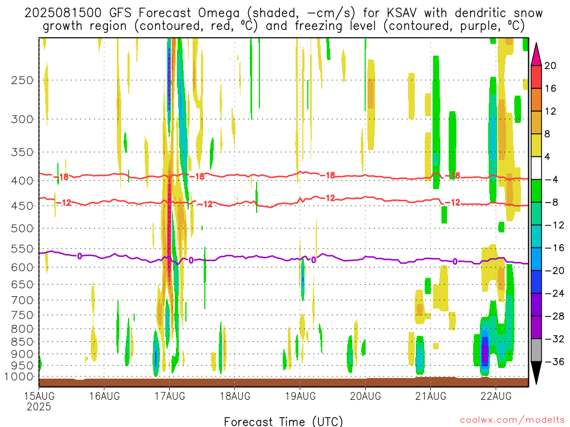Select the 450 pressure level label

(22, 206)
